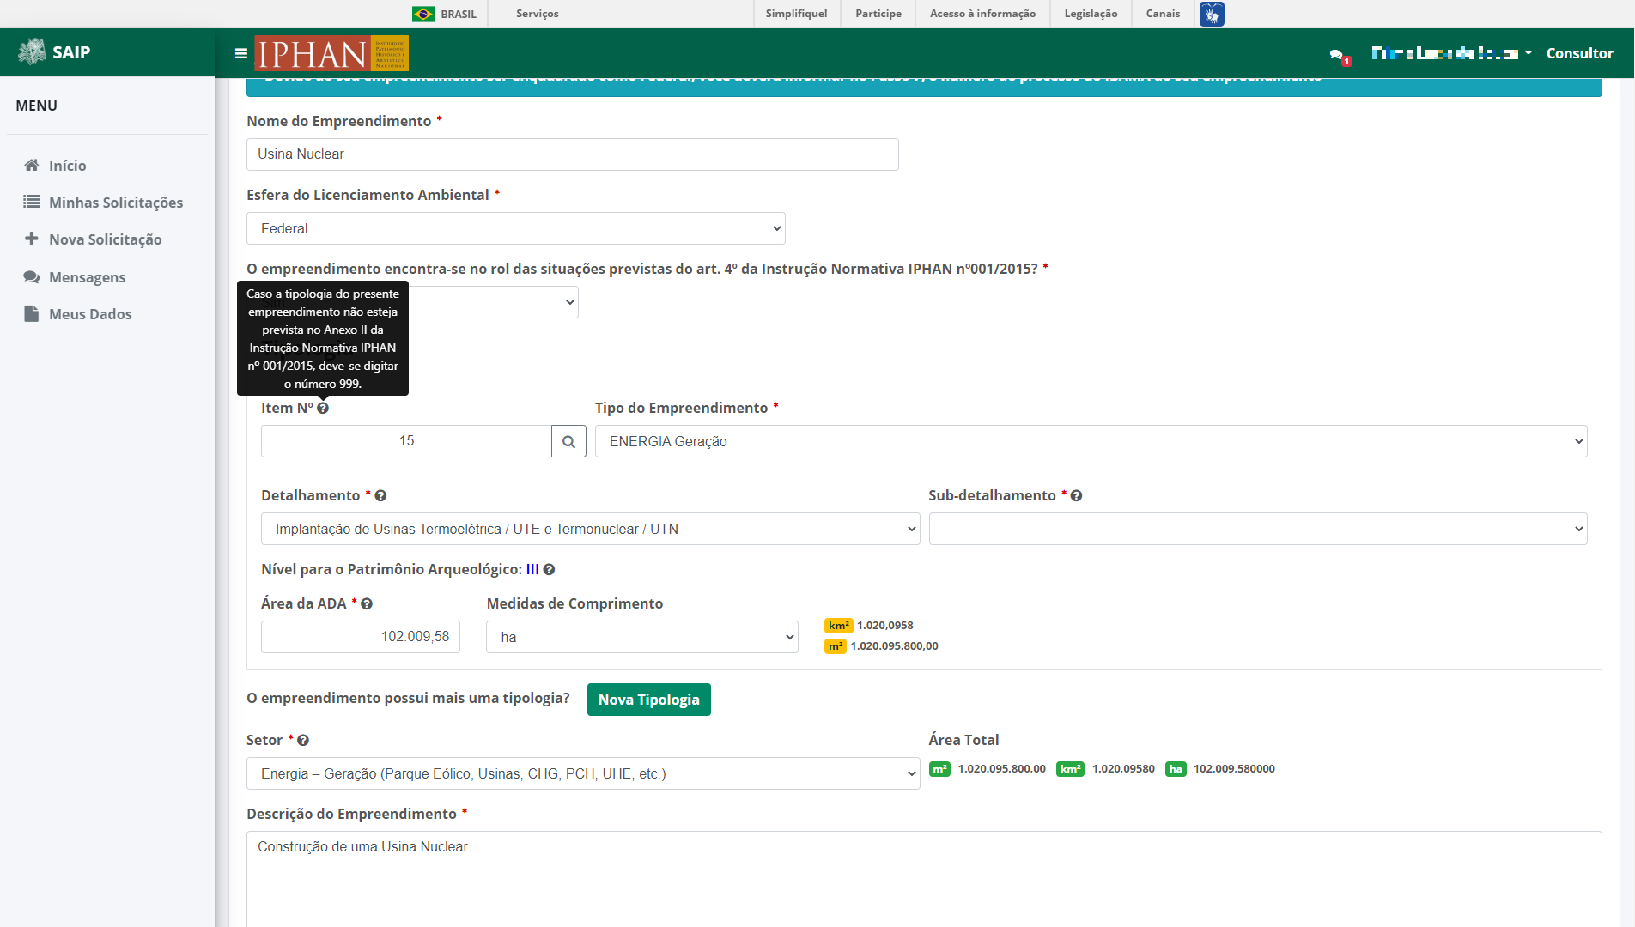Open the messages notification icon in header
This screenshot has width=1635, height=927.
pos(1339,56)
